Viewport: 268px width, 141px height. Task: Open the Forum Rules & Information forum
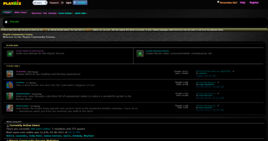coord(30,51)
